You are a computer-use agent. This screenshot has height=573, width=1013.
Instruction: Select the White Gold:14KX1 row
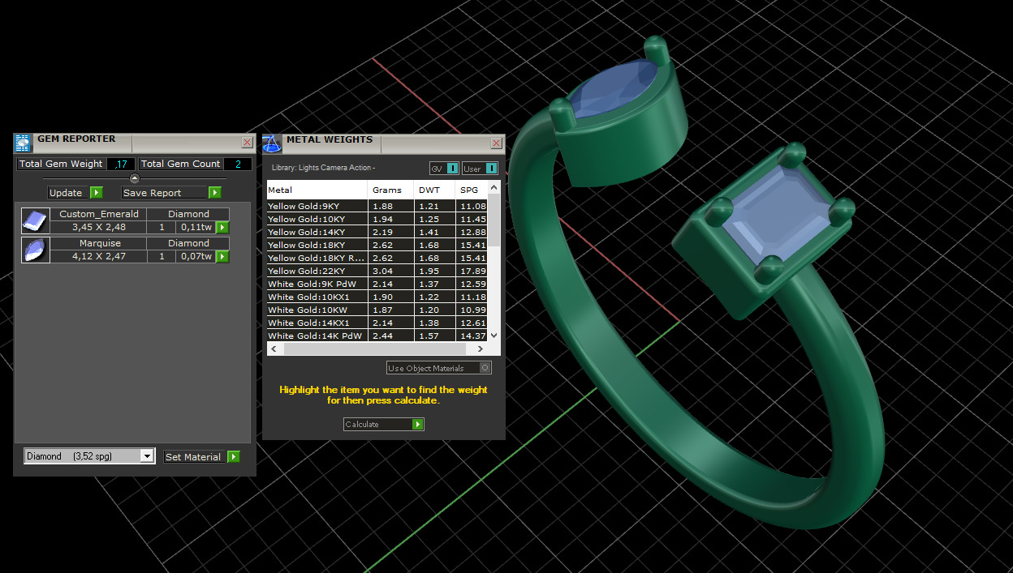(377, 323)
